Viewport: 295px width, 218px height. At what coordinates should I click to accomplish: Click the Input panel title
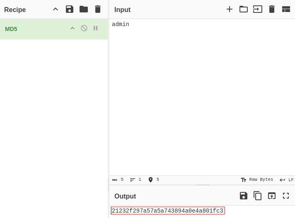pos(122,10)
